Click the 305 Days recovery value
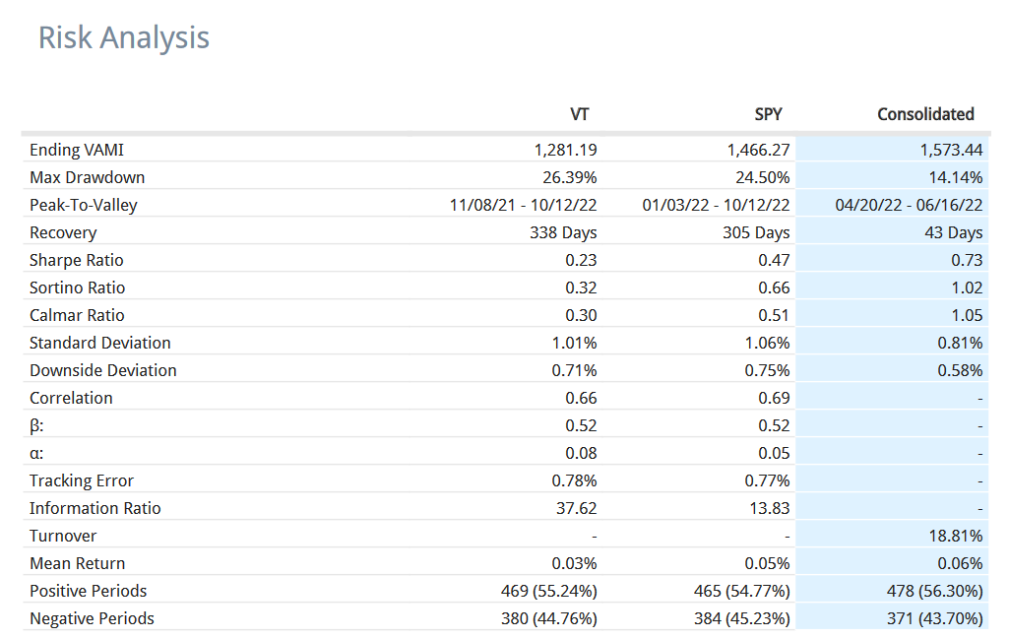This screenshot has height=639, width=1009. (756, 233)
